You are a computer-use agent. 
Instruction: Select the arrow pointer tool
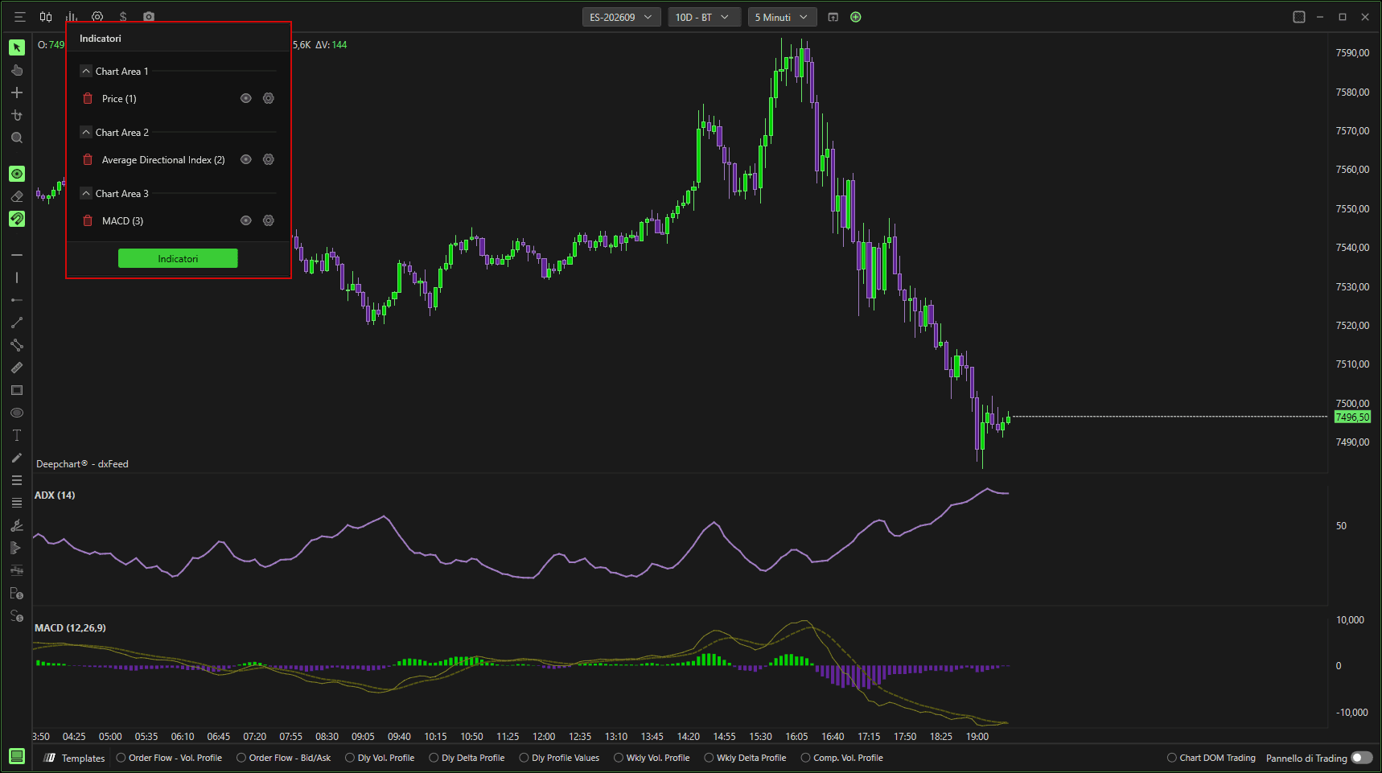(x=17, y=47)
